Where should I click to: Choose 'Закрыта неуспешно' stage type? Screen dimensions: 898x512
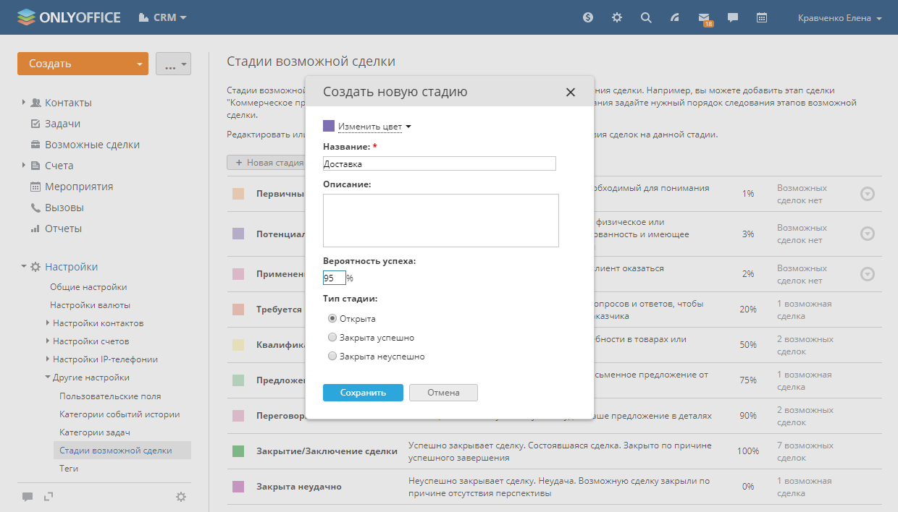332,356
